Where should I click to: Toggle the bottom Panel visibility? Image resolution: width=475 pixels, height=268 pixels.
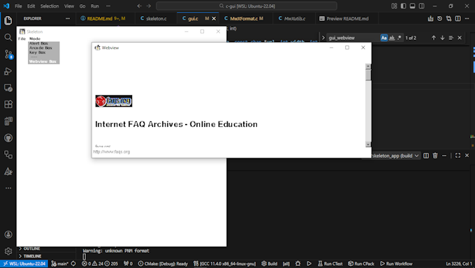click(x=412, y=6)
